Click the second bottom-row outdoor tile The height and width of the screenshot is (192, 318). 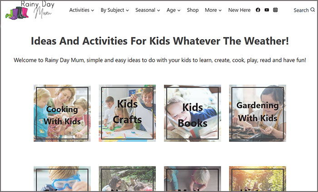(127, 179)
